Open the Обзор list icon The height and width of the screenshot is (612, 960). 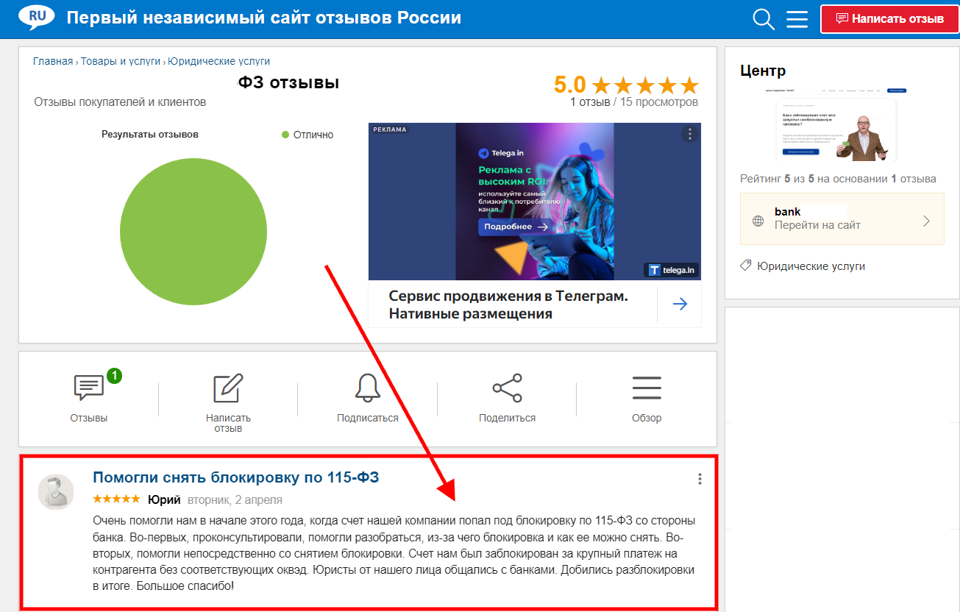click(x=647, y=388)
